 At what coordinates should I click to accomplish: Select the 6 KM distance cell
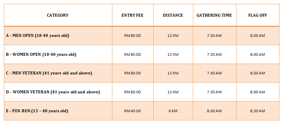[x=173, y=111]
